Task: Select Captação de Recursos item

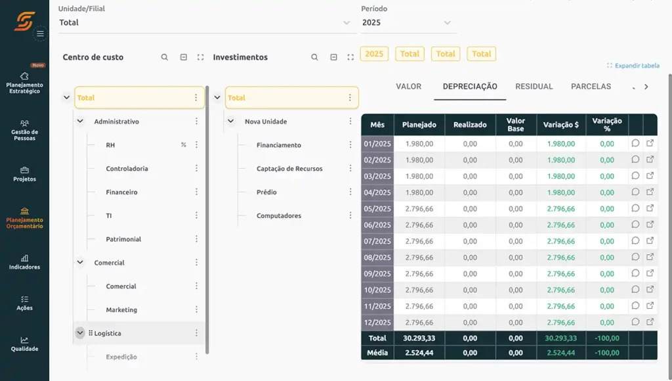Action: point(289,169)
